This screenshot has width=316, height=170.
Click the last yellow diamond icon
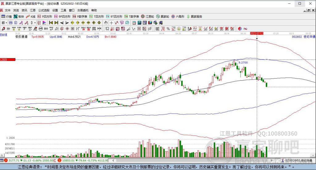coord(99,23)
